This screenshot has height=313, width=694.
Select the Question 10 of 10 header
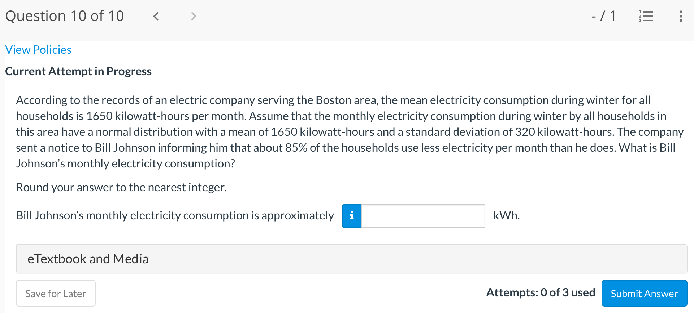(x=65, y=16)
